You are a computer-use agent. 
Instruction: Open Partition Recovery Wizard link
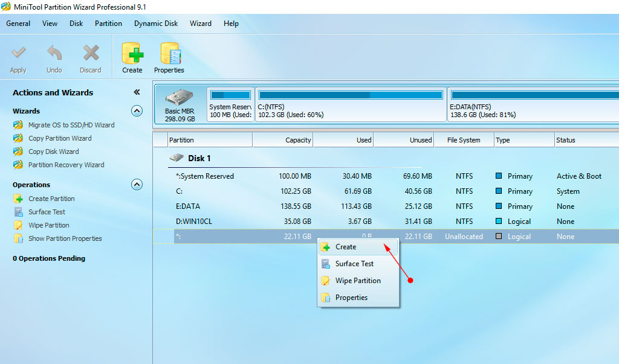pos(66,165)
